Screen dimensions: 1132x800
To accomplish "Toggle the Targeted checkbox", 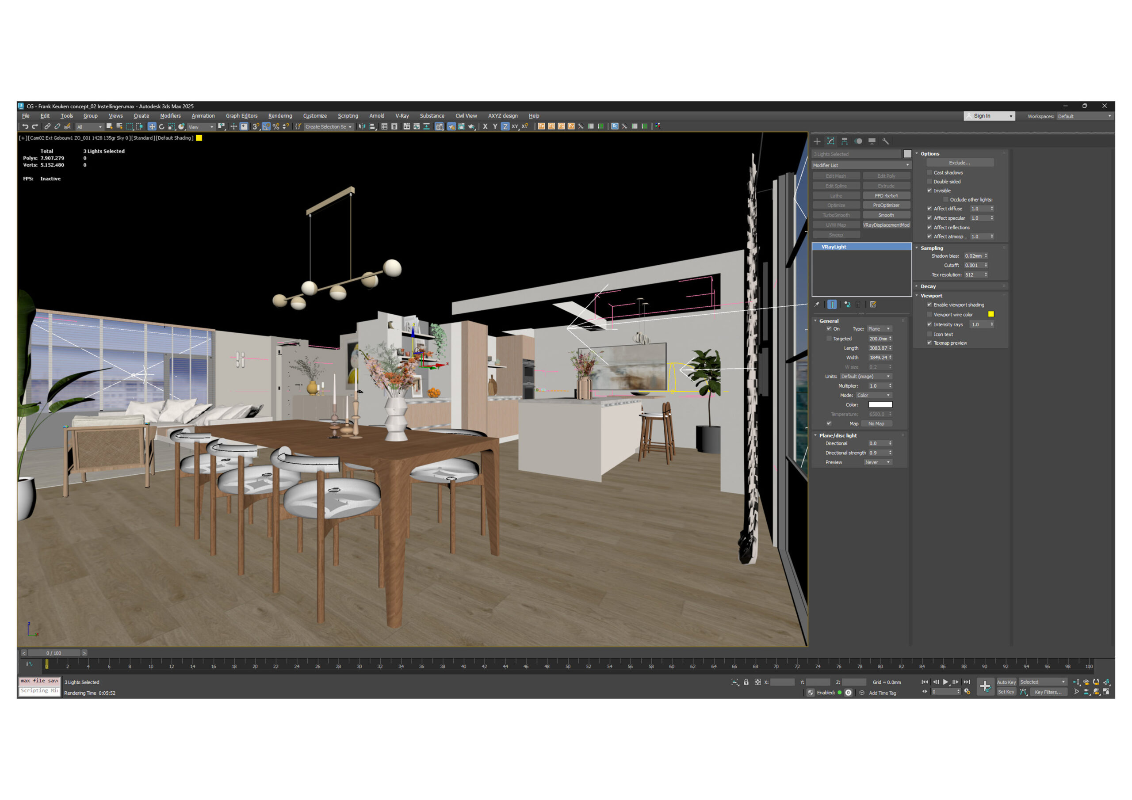I will pos(829,339).
